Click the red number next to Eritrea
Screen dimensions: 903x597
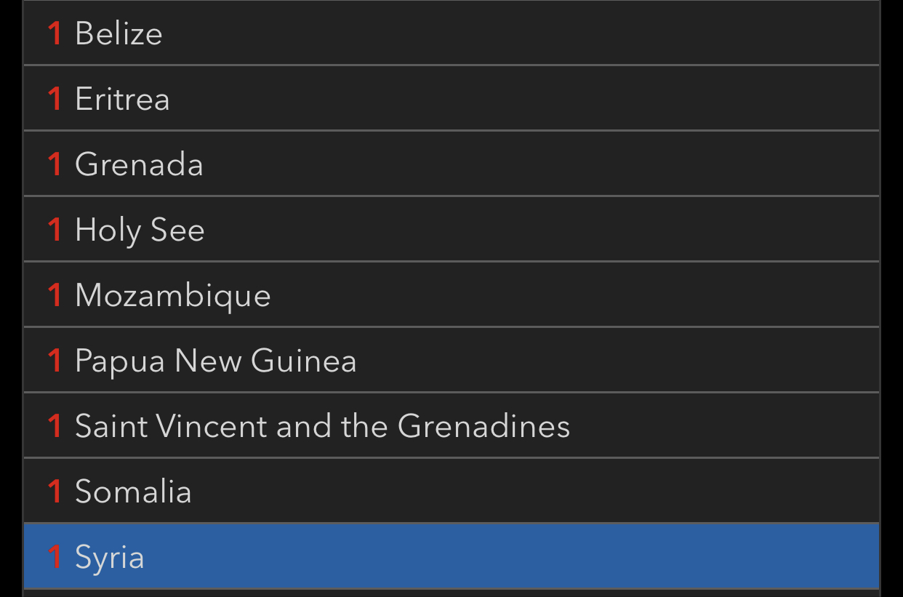pyautogui.click(x=55, y=99)
